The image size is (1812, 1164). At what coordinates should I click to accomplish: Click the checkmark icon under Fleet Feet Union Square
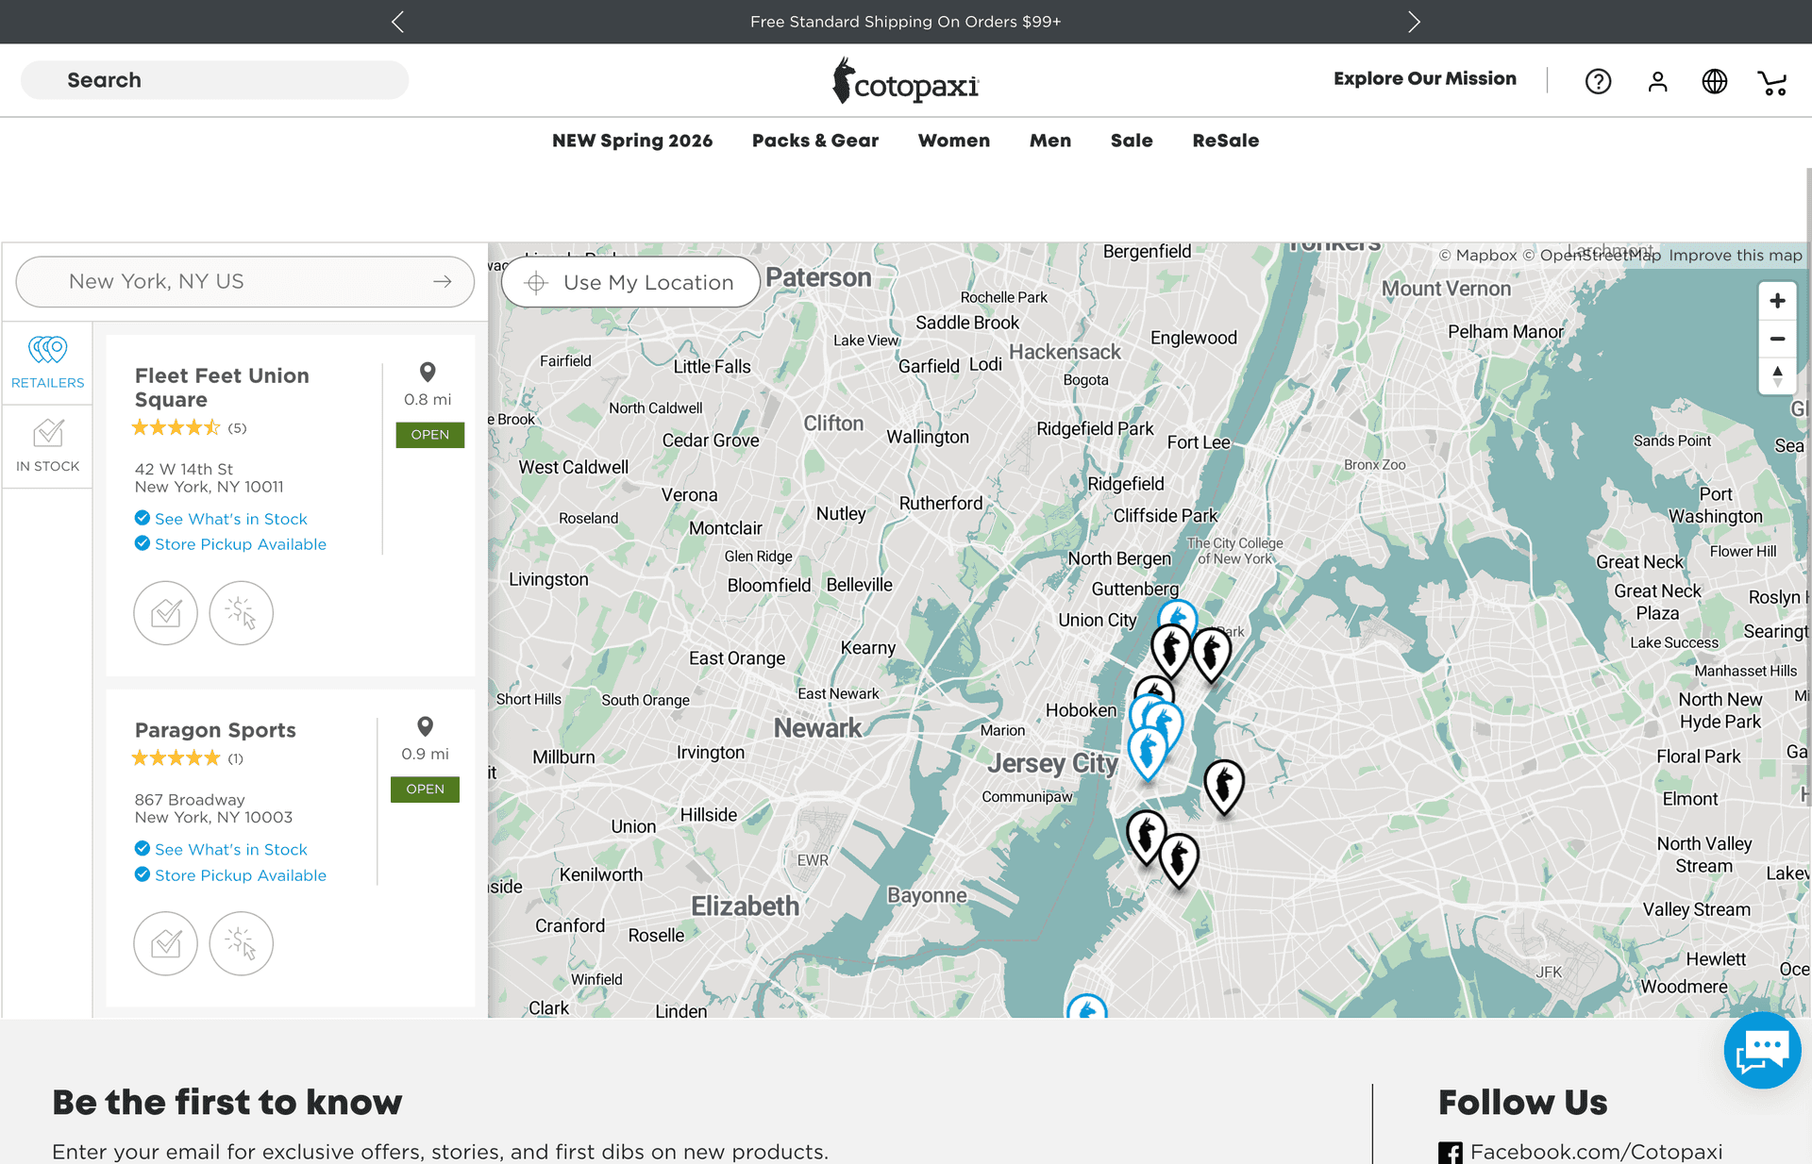point(165,612)
